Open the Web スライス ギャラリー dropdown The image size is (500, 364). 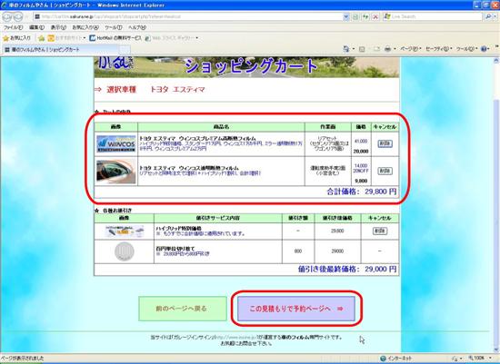(x=172, y=38)
